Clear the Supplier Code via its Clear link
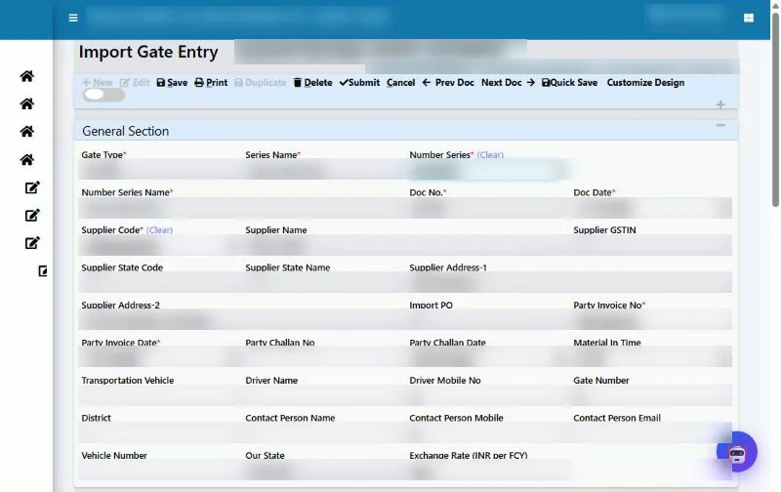781x492 pixels. 159,230
